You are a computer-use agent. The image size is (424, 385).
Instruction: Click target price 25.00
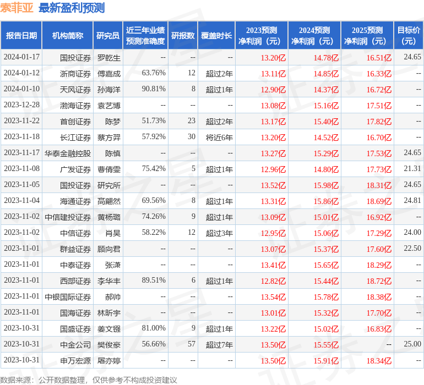coord(412,344)
